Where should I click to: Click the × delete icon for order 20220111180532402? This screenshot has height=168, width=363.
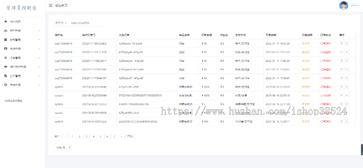tap(346, 43)
